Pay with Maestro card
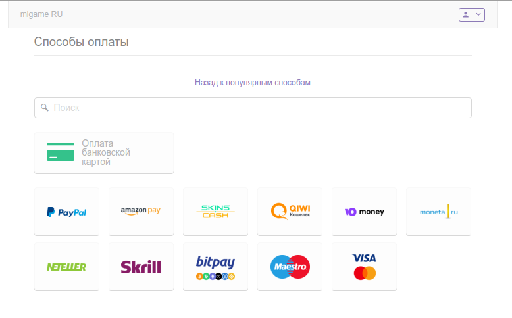Image resolution: width=512 pixels, height=318 pixels. [290, 267]
